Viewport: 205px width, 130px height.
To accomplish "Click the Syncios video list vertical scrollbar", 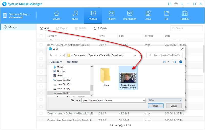I will coord(204,59).
